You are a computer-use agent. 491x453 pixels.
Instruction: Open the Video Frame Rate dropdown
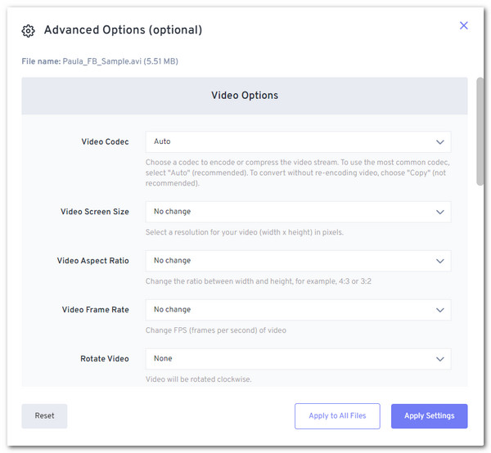pyautogui.click(x=298, y=310)
